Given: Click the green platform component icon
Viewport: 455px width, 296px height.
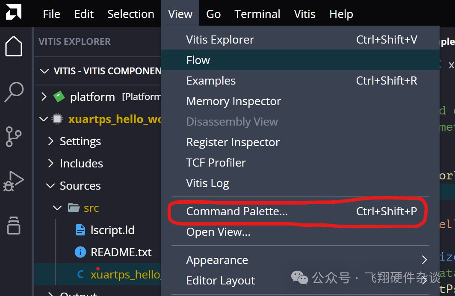Looking at the screenshot, I should click(x=59, y=97).
